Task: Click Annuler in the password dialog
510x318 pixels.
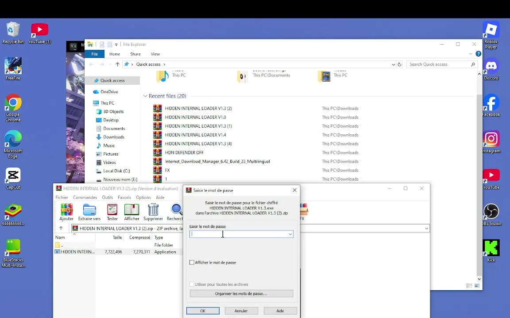Action: (x=241, y=311)
